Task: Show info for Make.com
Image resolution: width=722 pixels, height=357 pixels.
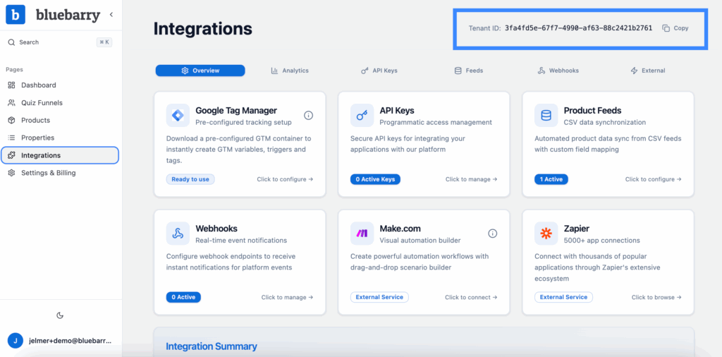Action: coord(493,234)
